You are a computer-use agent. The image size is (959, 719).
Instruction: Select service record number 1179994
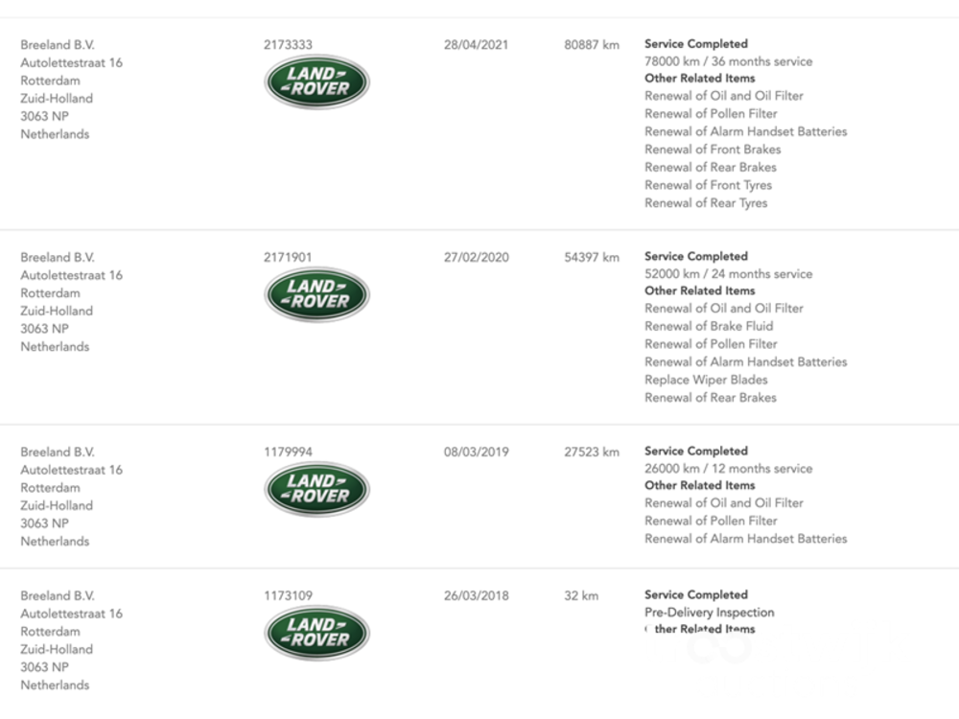(288, 452)
